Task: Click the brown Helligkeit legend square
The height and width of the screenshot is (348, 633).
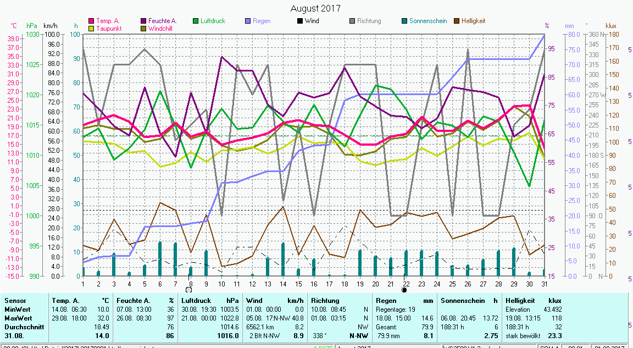Action: 457,21
